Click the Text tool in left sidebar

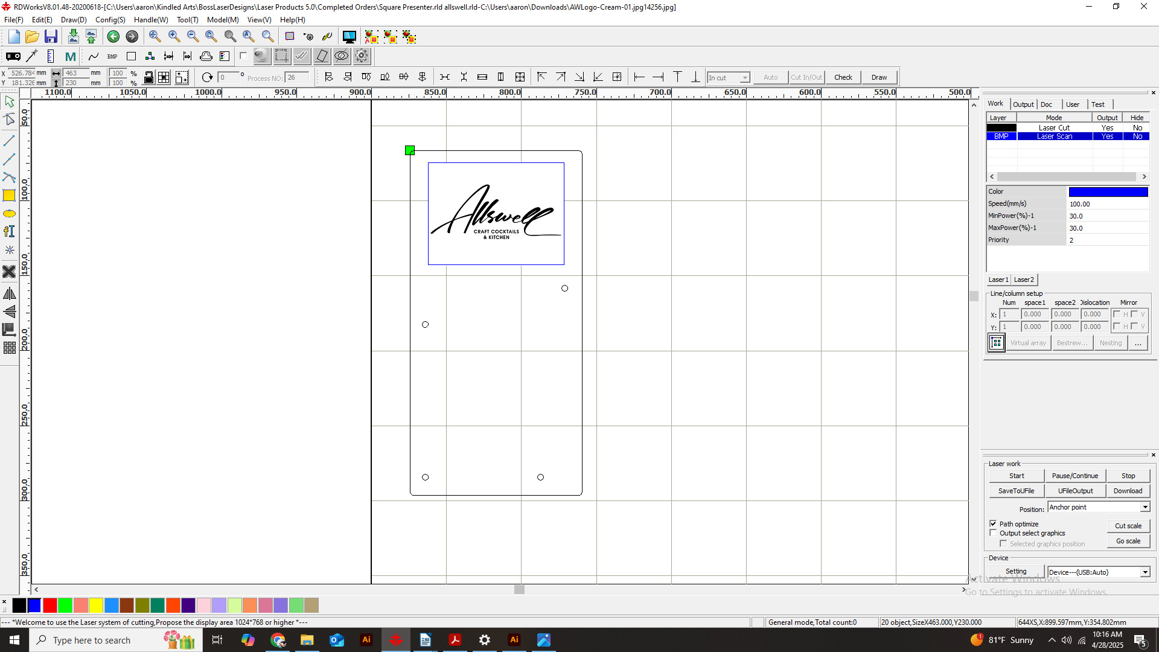9,232
